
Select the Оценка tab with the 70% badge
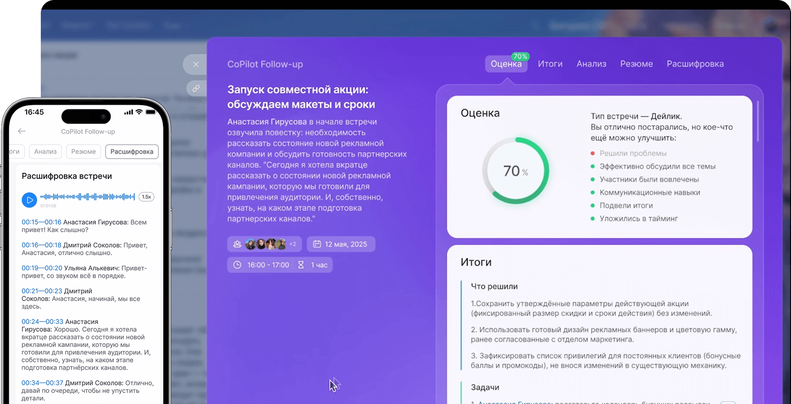pos(506,64)
